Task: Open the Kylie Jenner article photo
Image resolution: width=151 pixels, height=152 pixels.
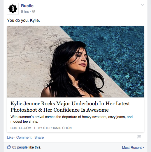Action: pos(75,62)
